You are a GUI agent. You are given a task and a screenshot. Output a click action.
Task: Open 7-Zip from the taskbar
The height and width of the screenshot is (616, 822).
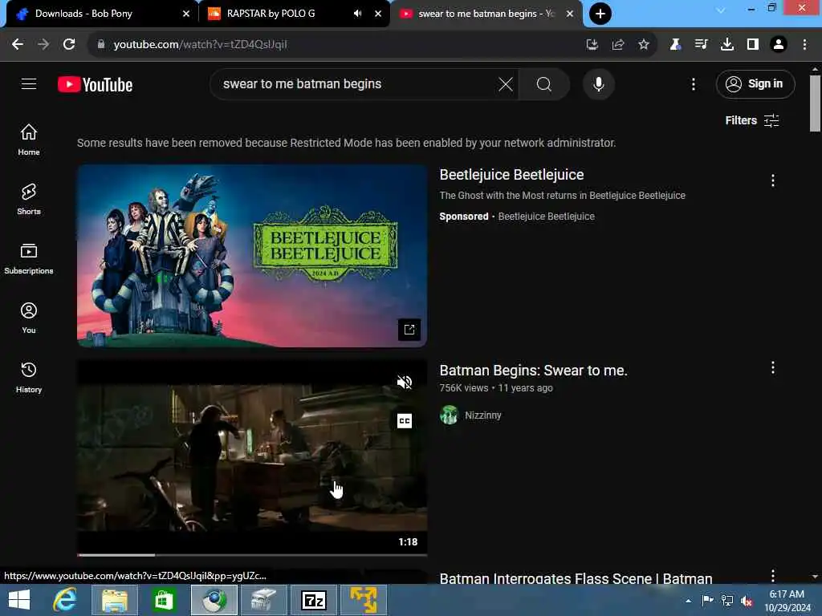point(314,600)
